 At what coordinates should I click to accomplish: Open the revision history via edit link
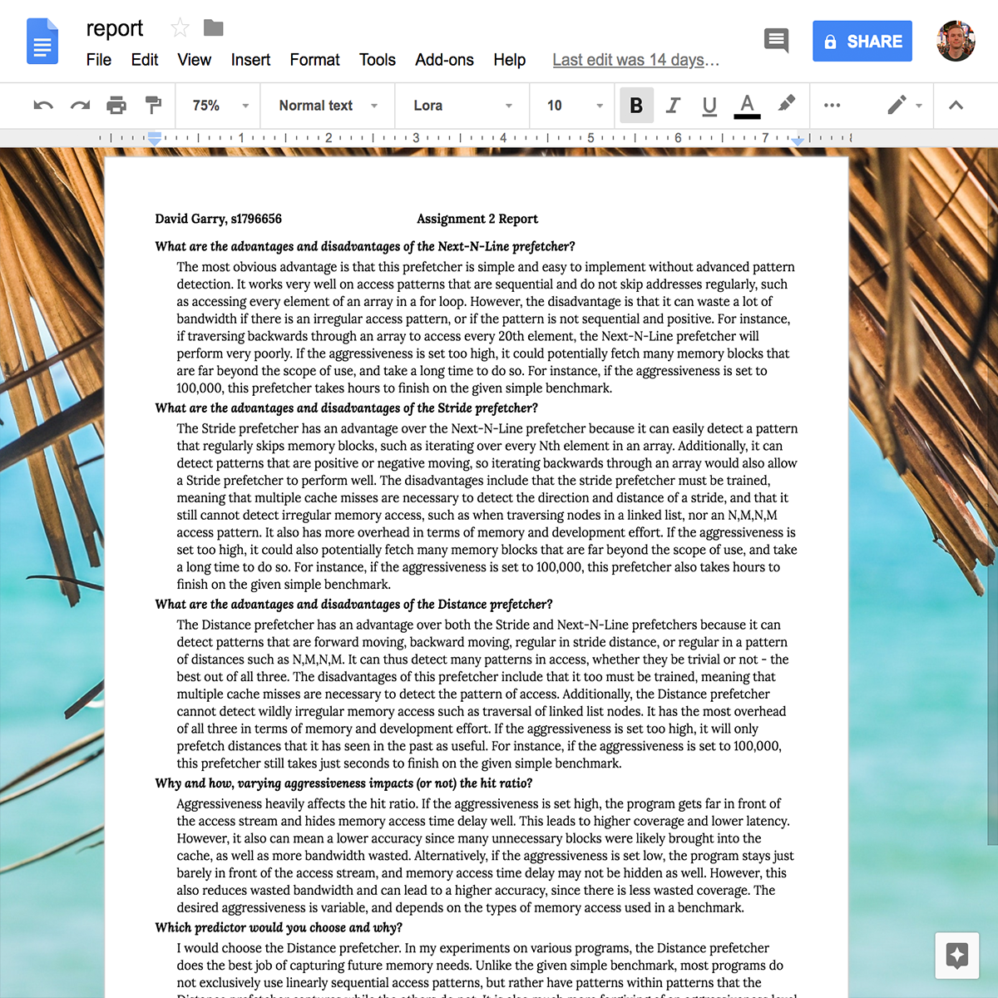click(635, 59)
